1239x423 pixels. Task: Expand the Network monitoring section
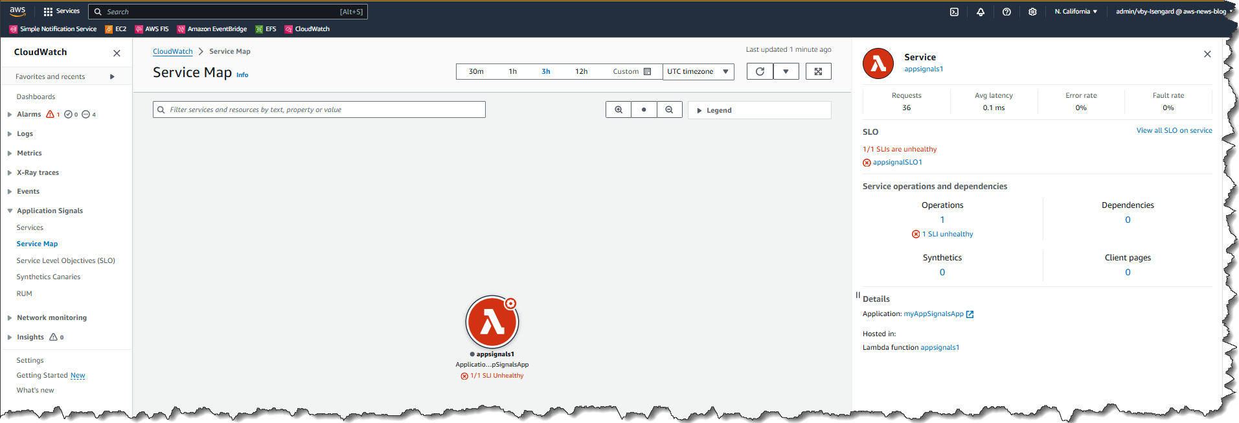point(10,318)
